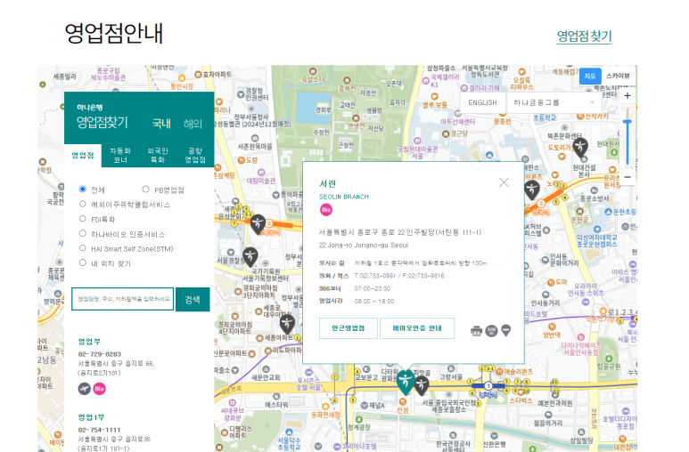Select the branch marker near 현대건설 본사
Viewport: 689px width, 452px height.
580,148
